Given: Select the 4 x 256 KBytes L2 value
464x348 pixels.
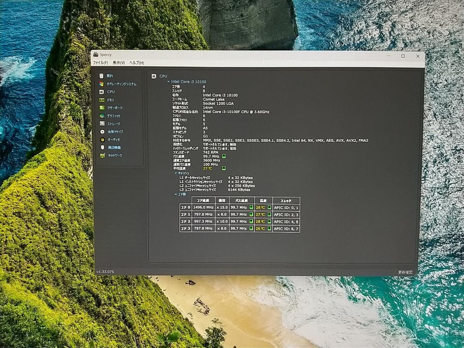Looking at the screenshot, I should click(241, 186).
